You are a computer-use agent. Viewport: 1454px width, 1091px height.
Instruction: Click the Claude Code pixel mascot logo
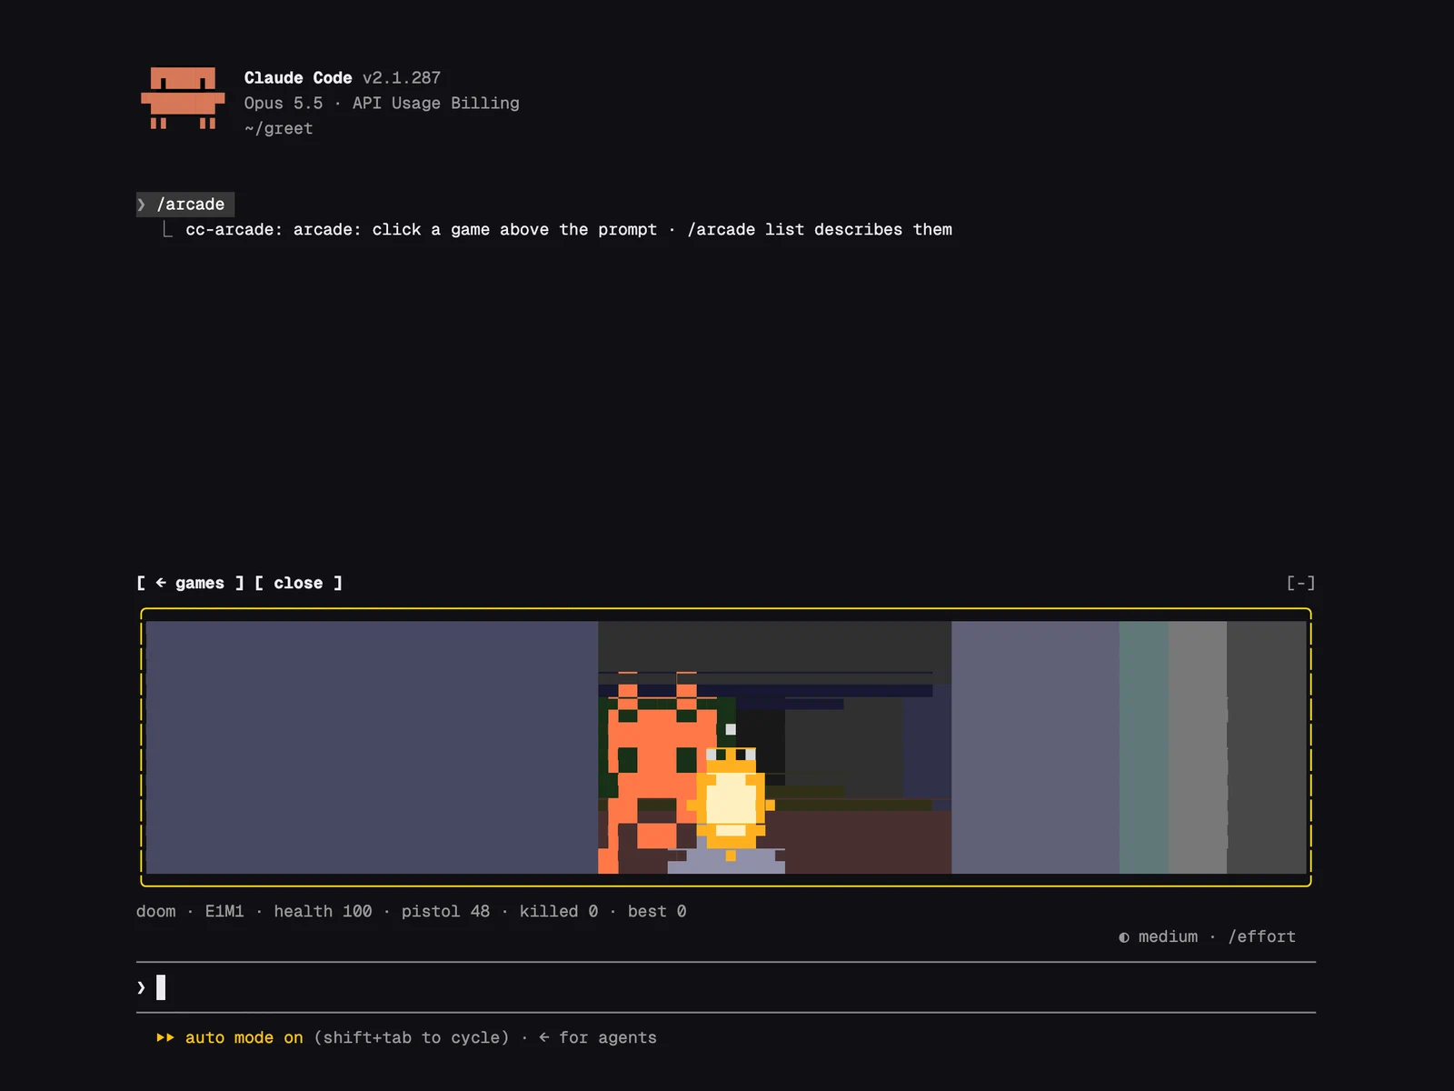click(x=183, y=98)
